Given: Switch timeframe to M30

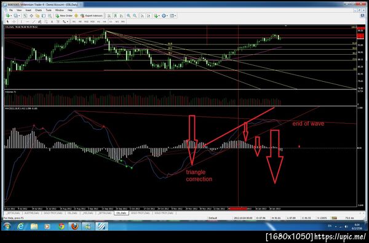Looking at the screenshot, I should click(92, 22).
